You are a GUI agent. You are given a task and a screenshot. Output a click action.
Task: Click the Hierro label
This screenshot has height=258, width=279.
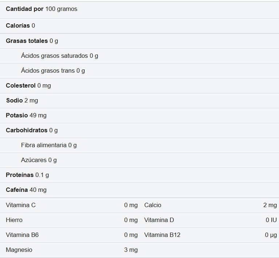[x=14, y=220]
